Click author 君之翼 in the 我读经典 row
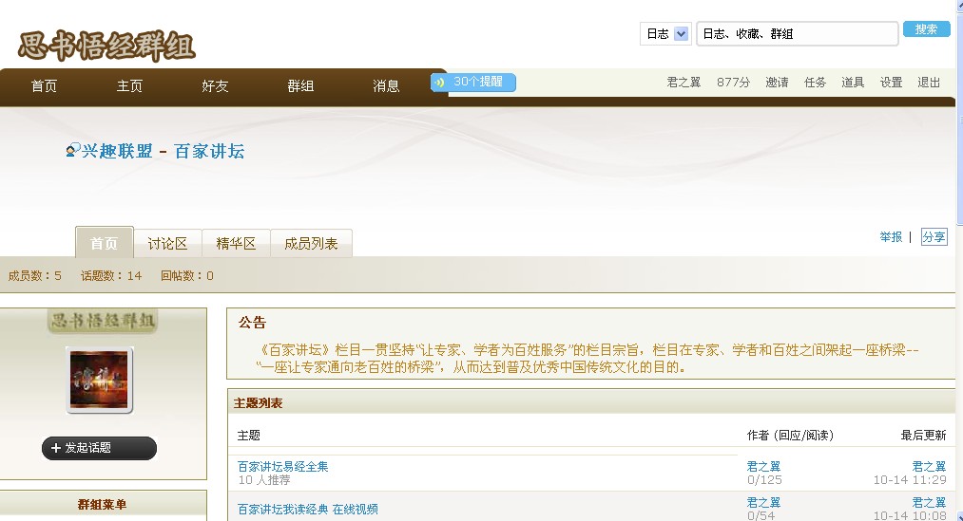The image size is (963, 521). [763, 503]
